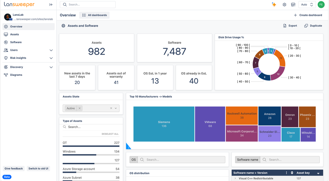The image size is (329, 181).
Task: Click the Siemens block in treemap
Action: (164, 124)
